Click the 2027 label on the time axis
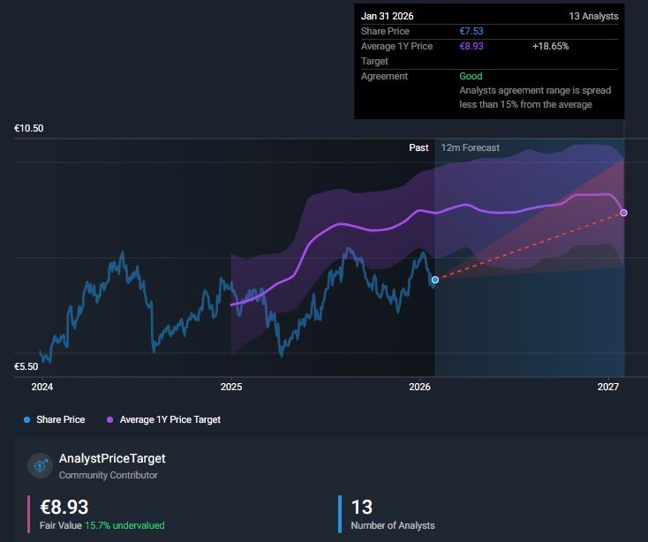This screenshot has height=542, width=648. coord(607,387)
